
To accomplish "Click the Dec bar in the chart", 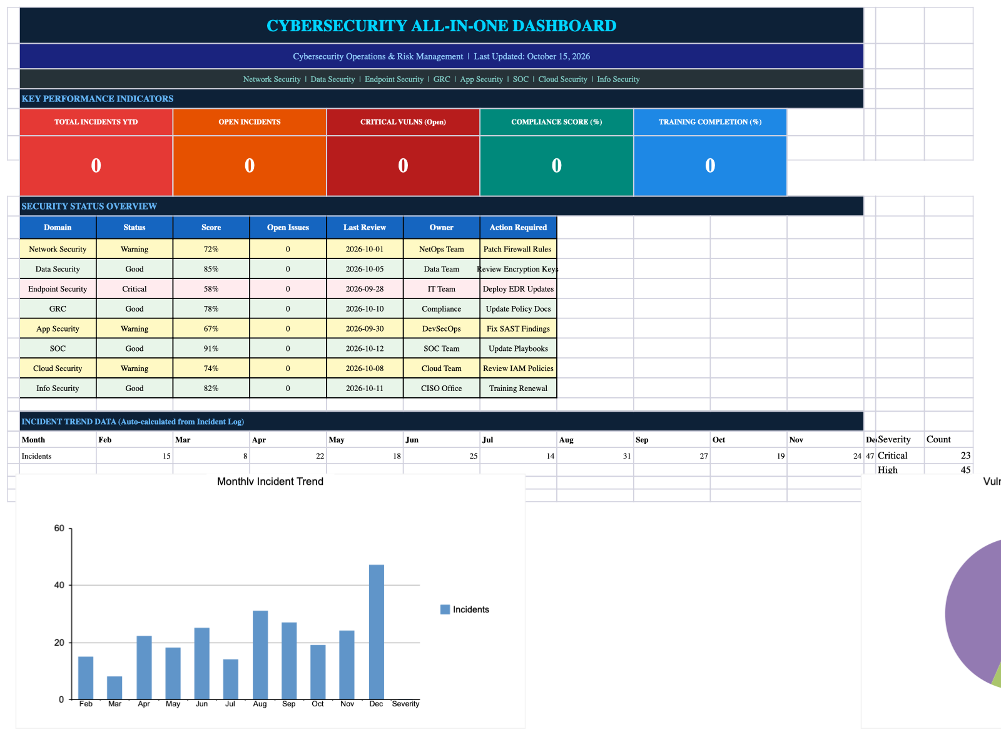I will (x=377, y=632).
